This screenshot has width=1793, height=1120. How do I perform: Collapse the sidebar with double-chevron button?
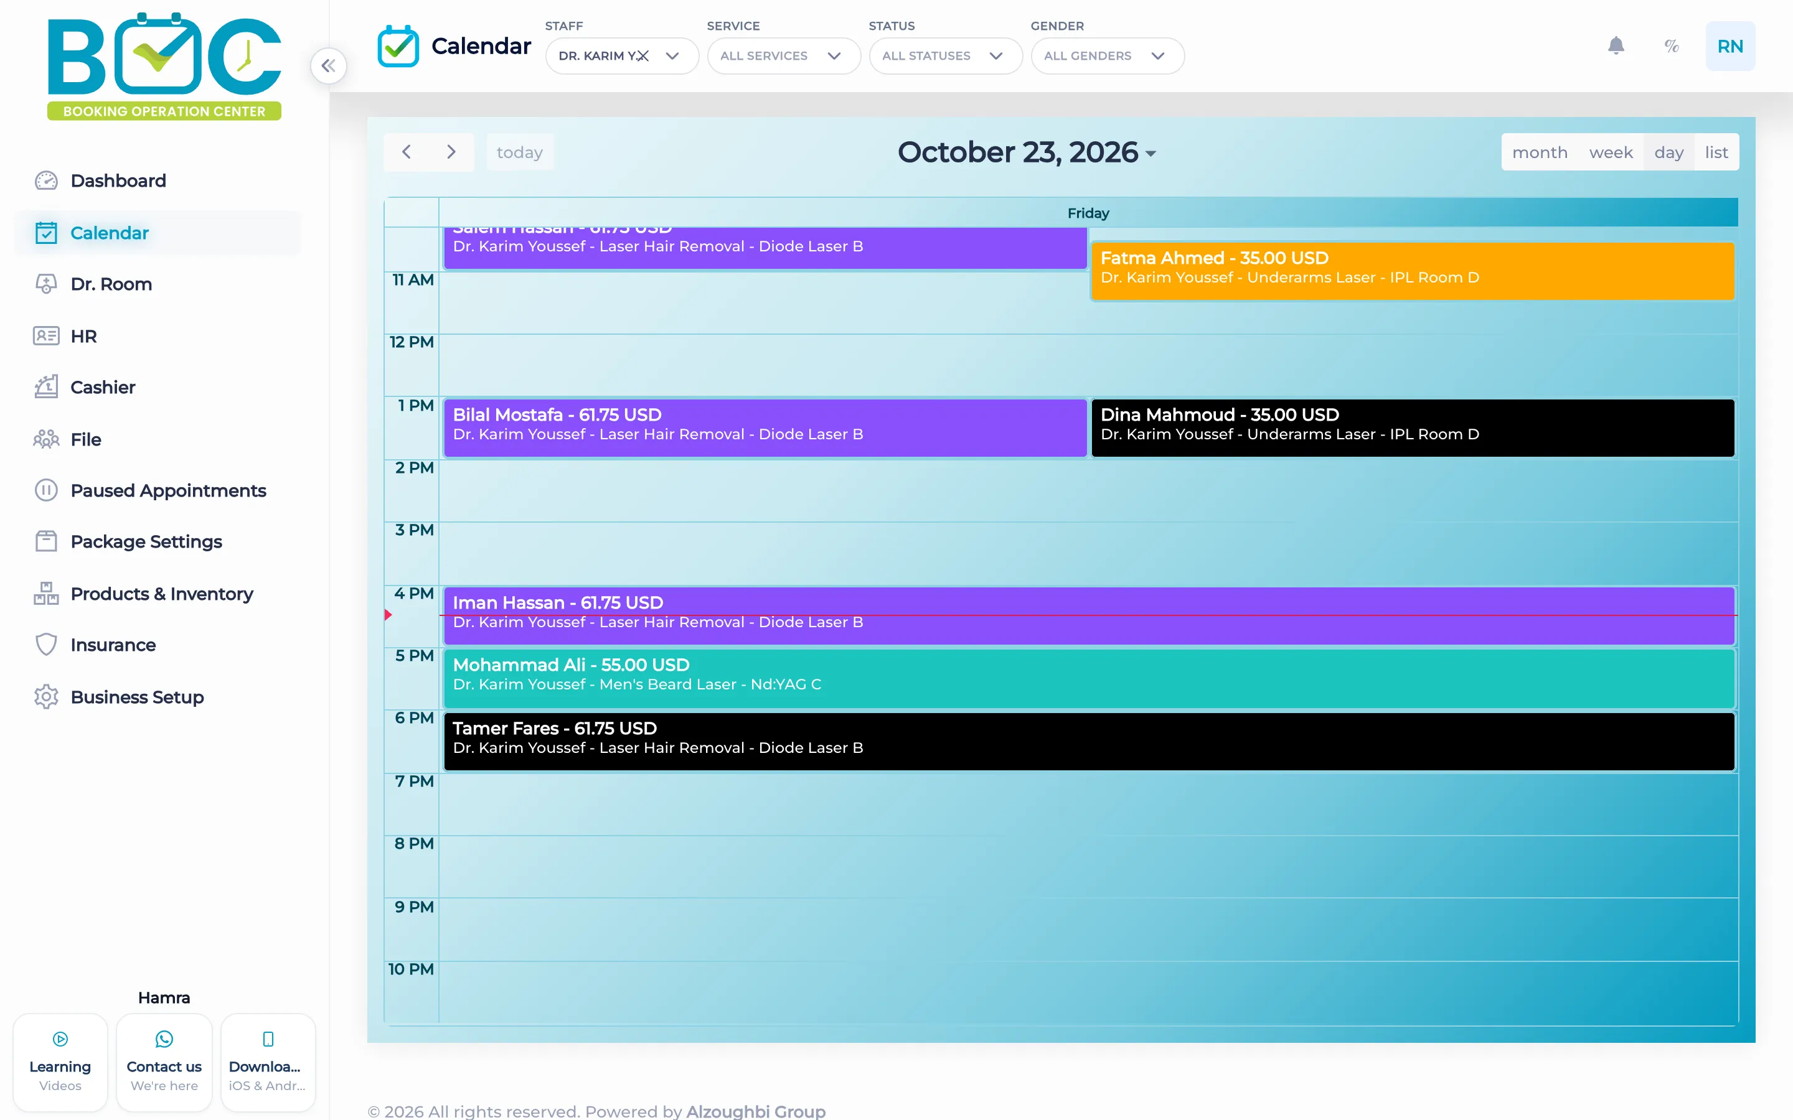coord(328,66)
